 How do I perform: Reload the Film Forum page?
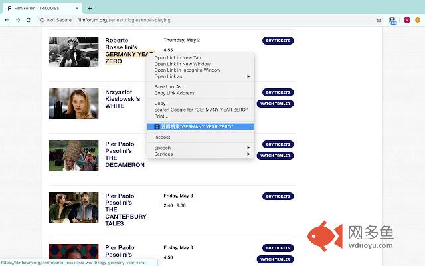(x=29, y=20)
